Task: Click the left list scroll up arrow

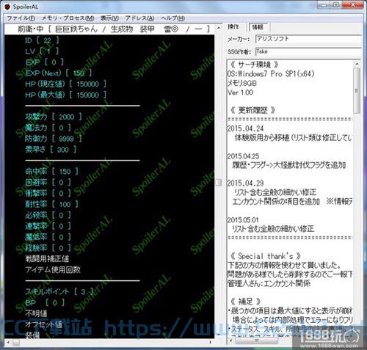Action: pyautogui.click(x=218, y=28)
